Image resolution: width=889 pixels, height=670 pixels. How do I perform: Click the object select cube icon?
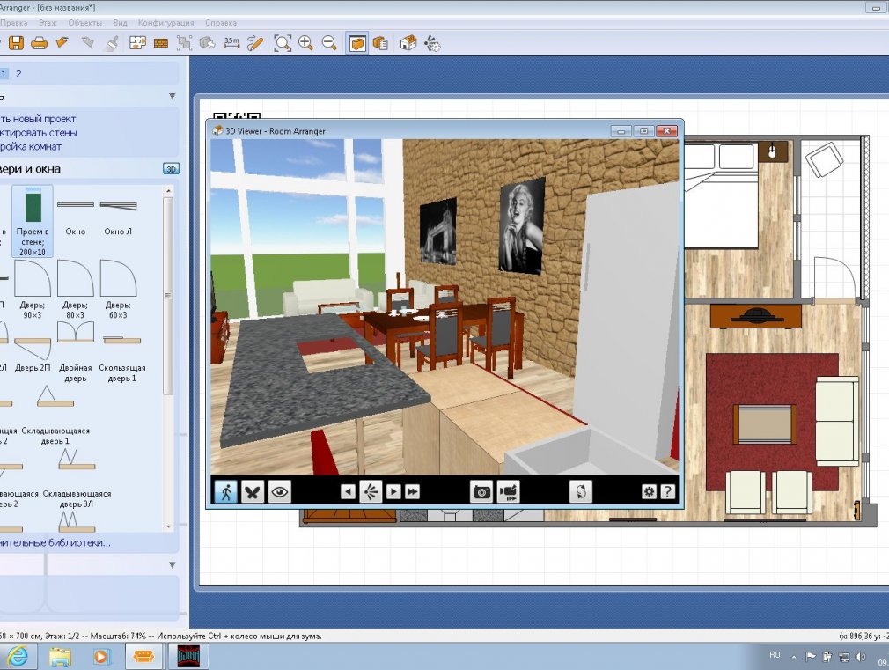coord(208,43)
